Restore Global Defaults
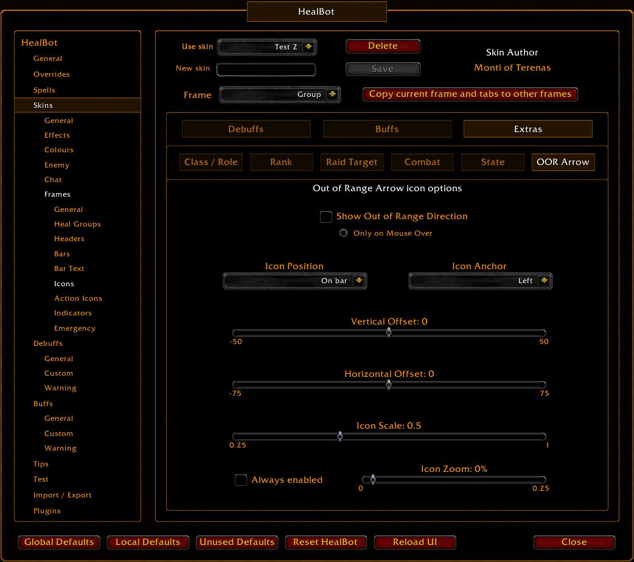This screenshot has width=634, height=562. [58, 542]
